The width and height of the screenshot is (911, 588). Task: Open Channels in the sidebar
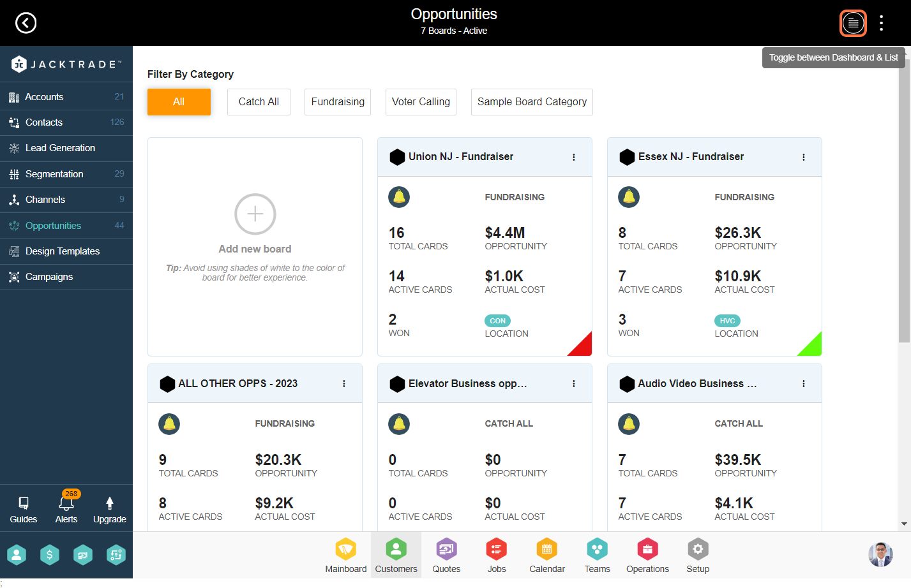point(66,200)
